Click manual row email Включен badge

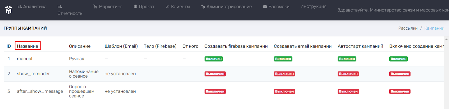[x=283, y=59]
